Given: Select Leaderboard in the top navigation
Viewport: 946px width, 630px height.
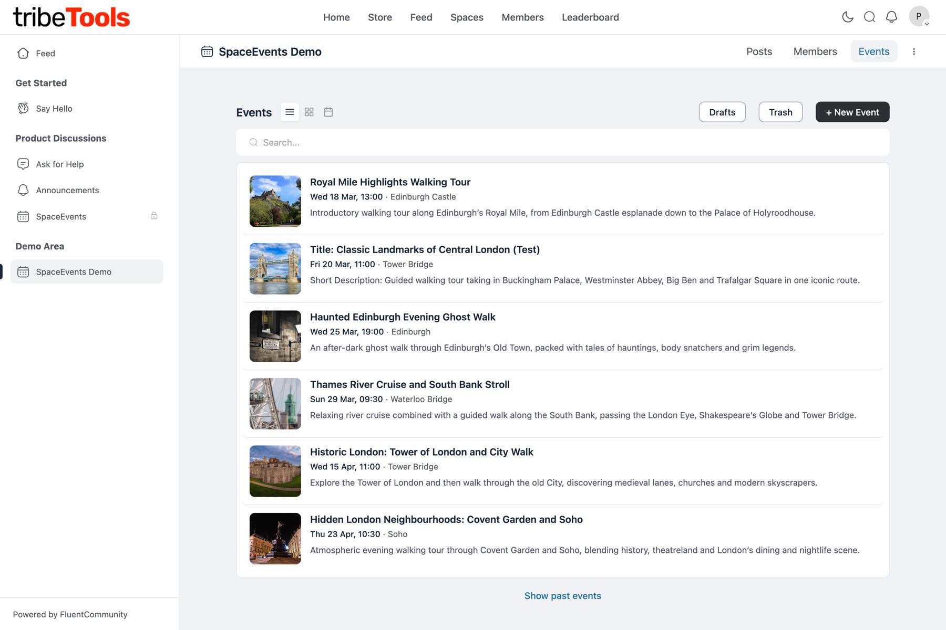Looking at the screenshot, I should click(590, 17).
